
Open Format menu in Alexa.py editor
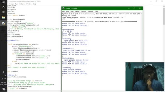point(11,4)
